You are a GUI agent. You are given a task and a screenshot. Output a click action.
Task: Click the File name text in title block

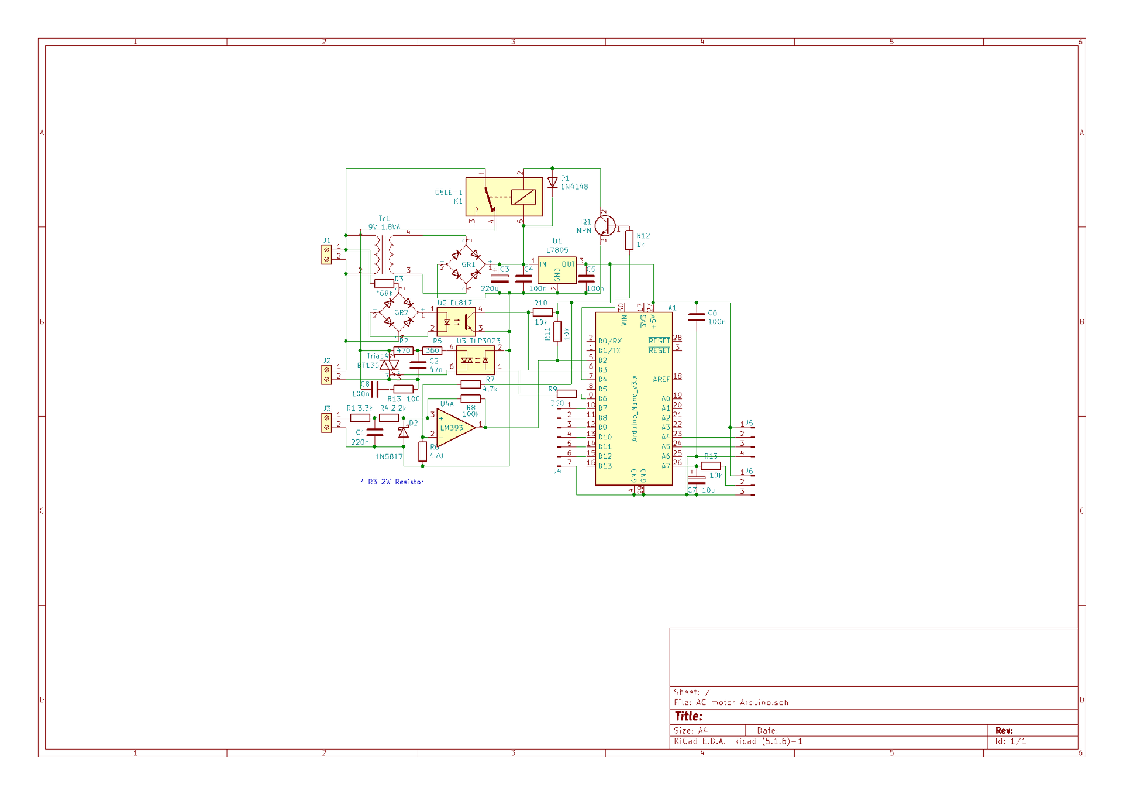(x=731, y=703)
